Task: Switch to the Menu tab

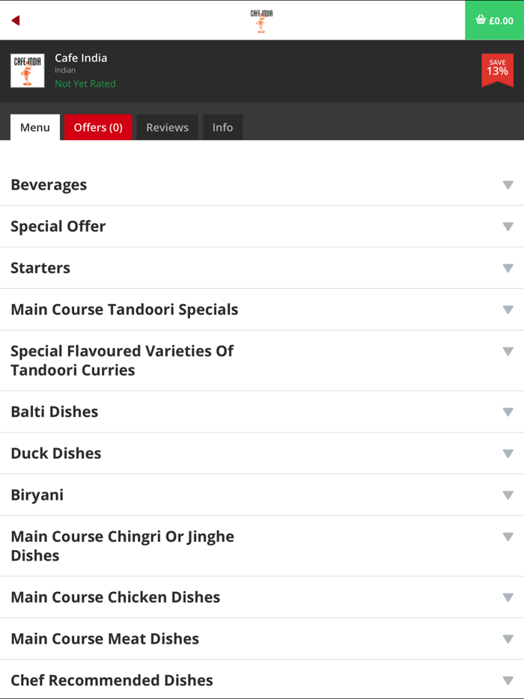Action: pyautogui.click(x=35, y=127)
